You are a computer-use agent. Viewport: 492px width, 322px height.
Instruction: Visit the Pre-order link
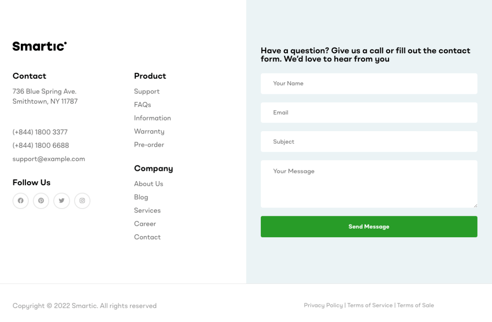[x=149, y=145]
